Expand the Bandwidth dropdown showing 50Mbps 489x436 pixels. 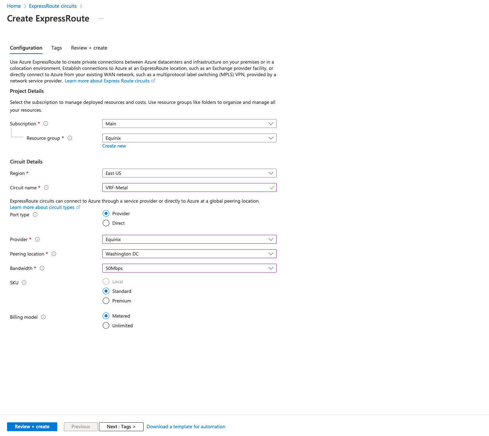pos(189,268)
